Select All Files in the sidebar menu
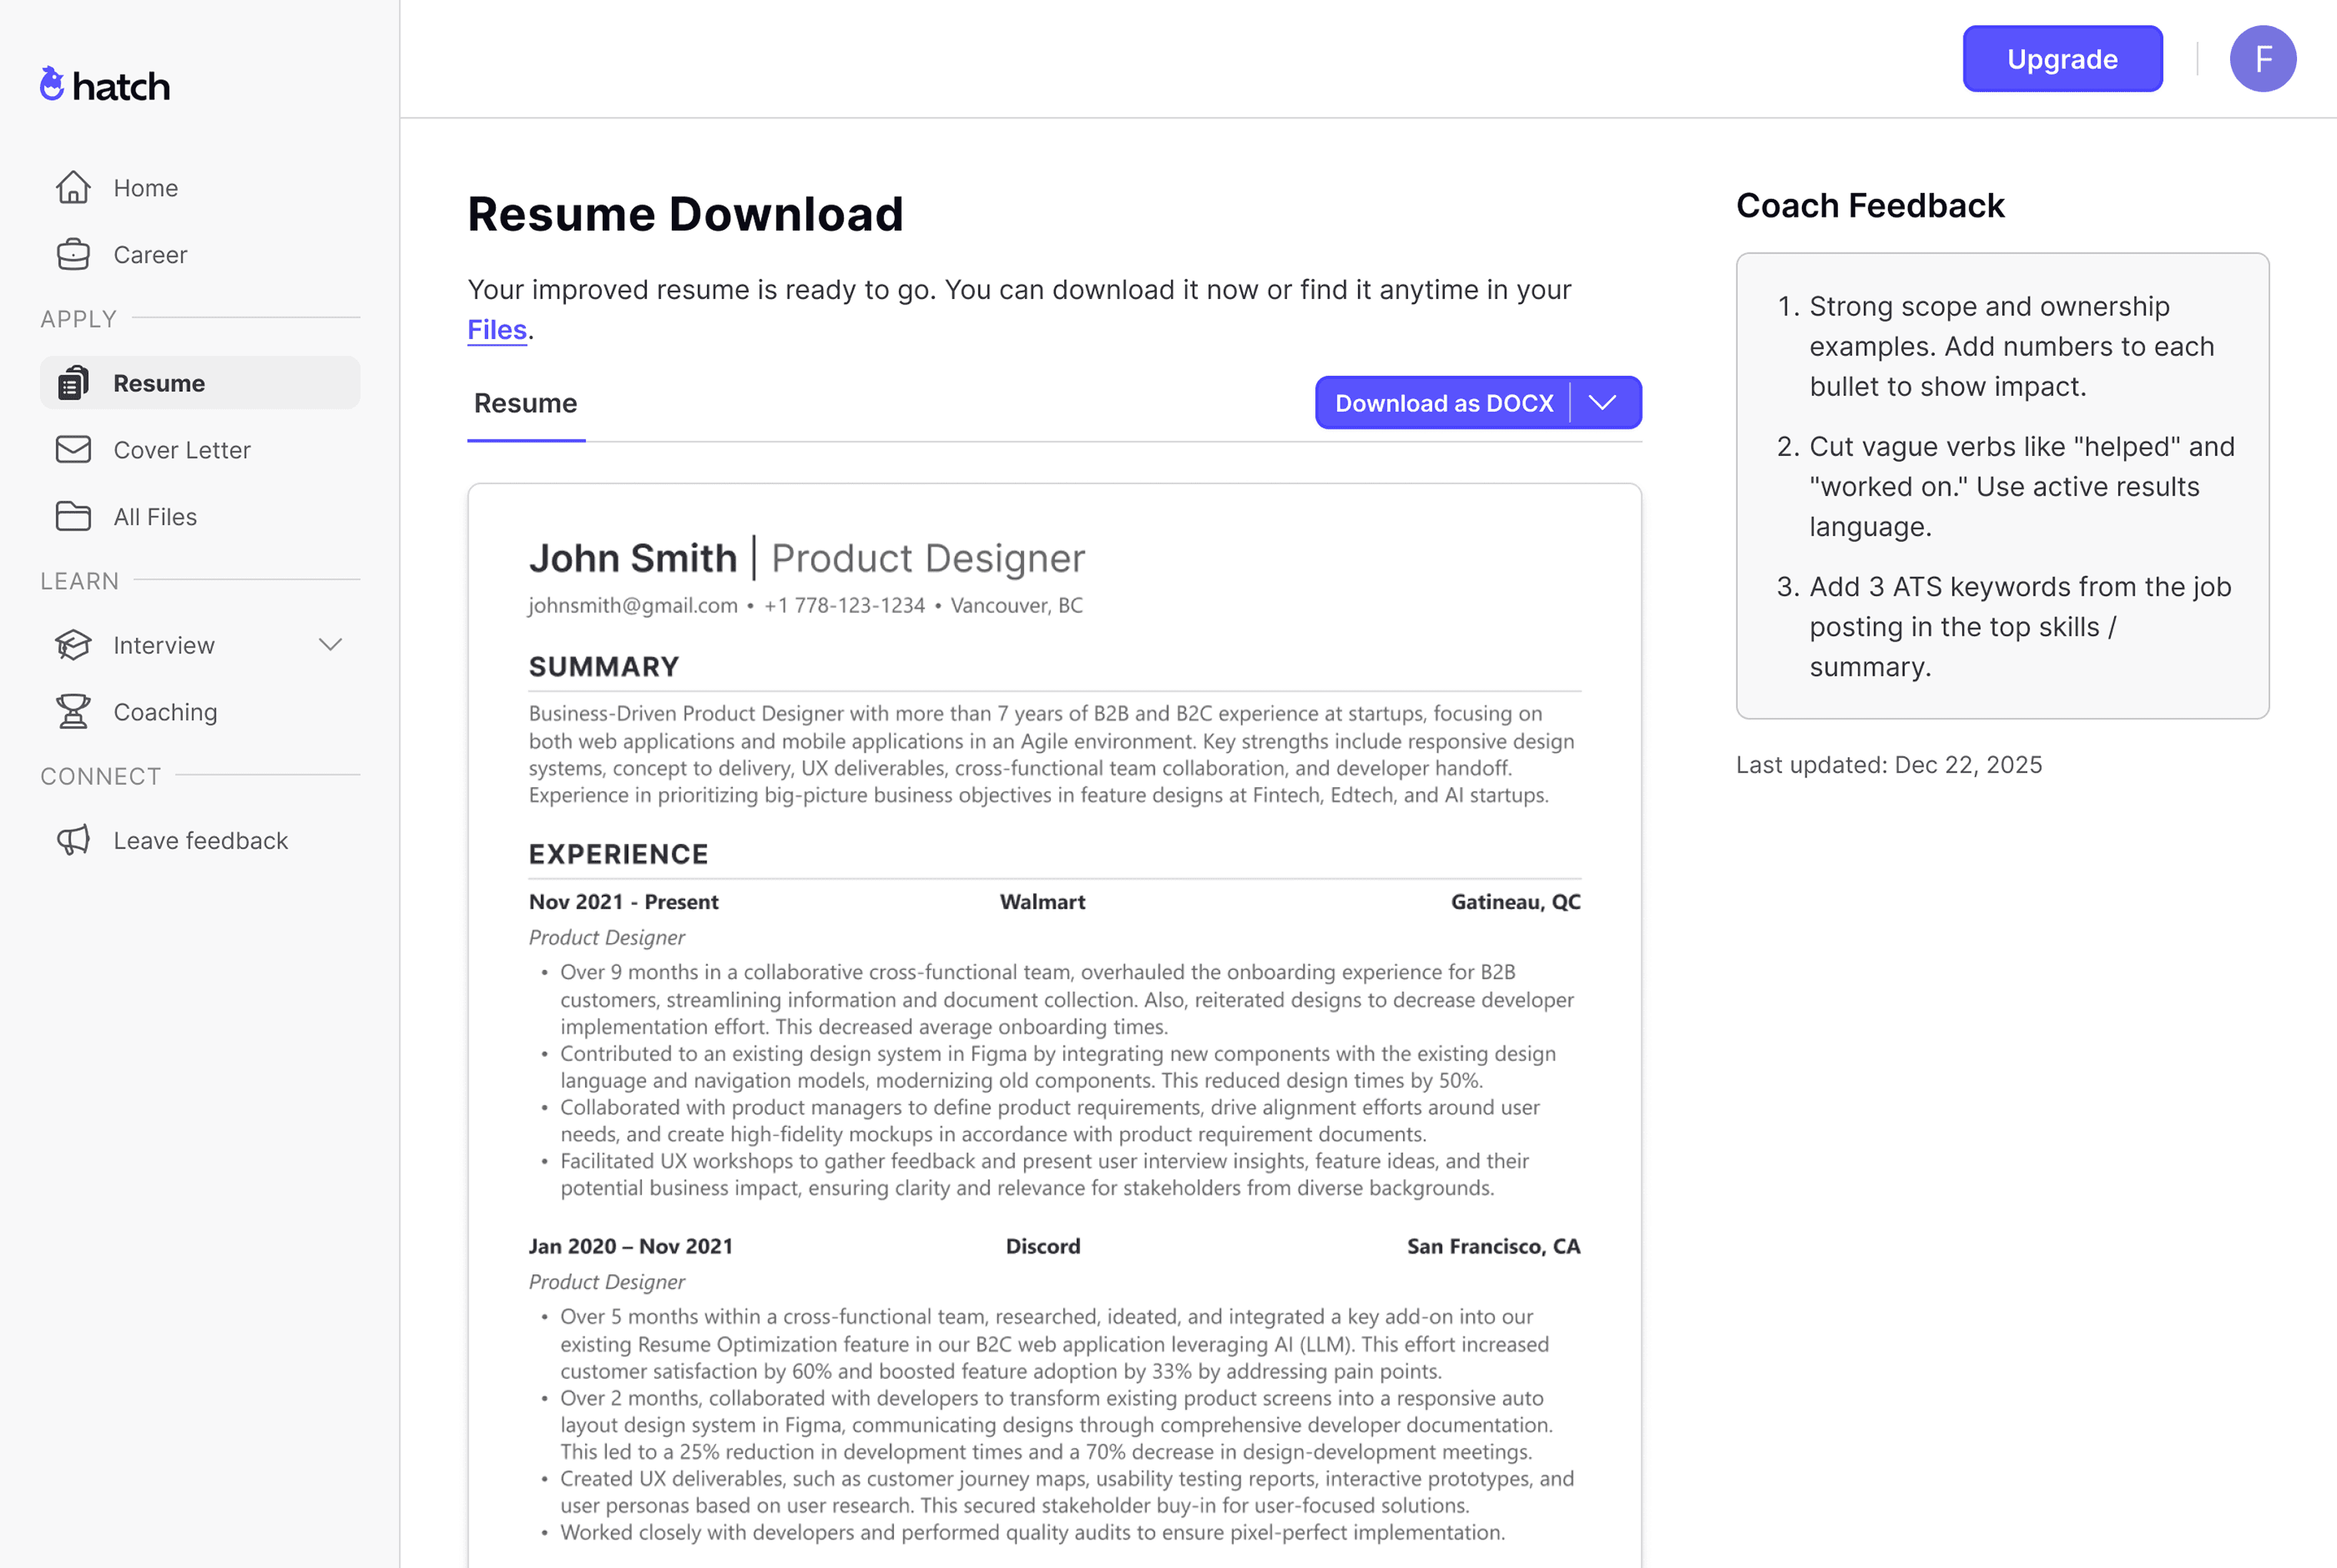The width and height of the screenshot is (2337, 1568). pos(154,516)
